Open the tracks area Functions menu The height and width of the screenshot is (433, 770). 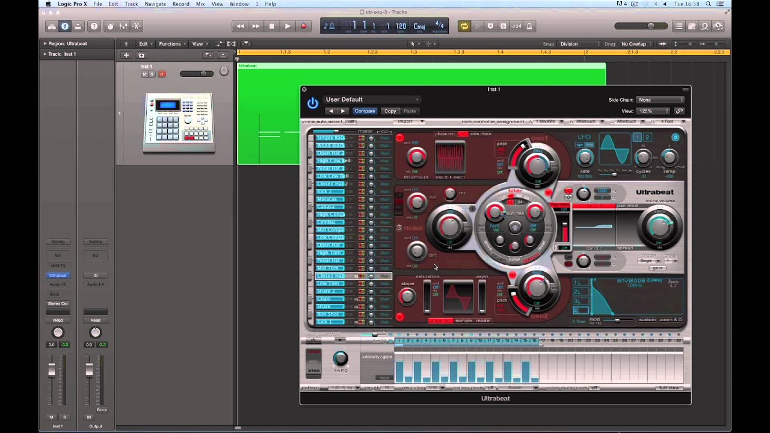pos(171,44)
